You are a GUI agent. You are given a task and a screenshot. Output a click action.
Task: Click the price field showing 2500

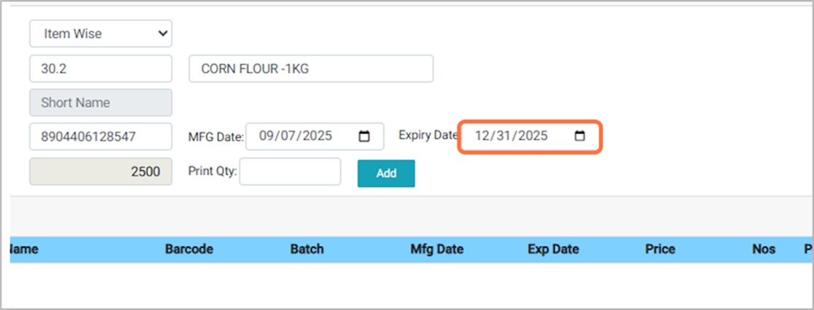click(101, 172)
